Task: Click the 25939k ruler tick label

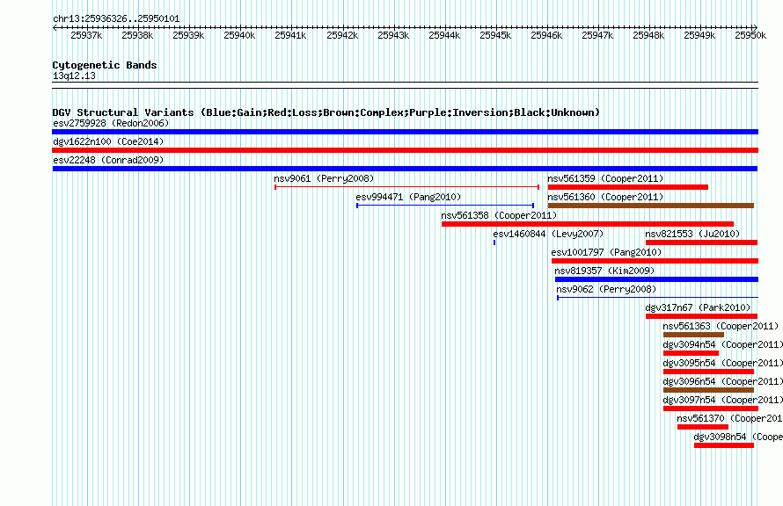Action: [x=188, y=35]
